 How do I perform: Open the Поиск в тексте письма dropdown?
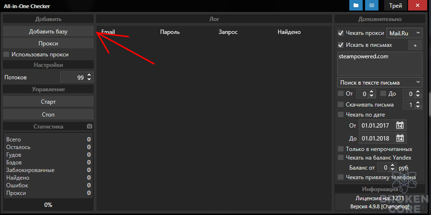click(x=379, y=83)
